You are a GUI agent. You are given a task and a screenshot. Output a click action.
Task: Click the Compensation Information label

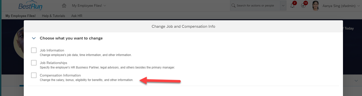pos(60,75)
